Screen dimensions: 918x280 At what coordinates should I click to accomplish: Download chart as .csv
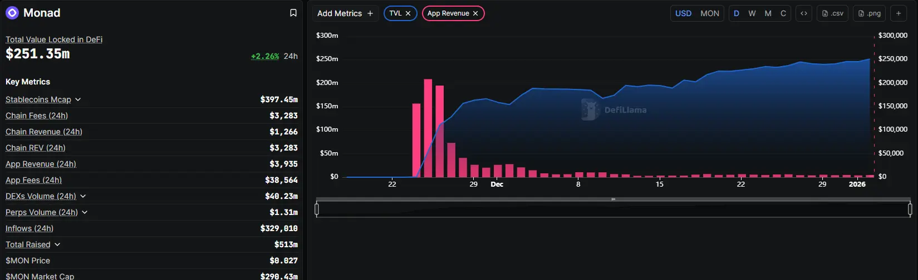coord(833,13)
